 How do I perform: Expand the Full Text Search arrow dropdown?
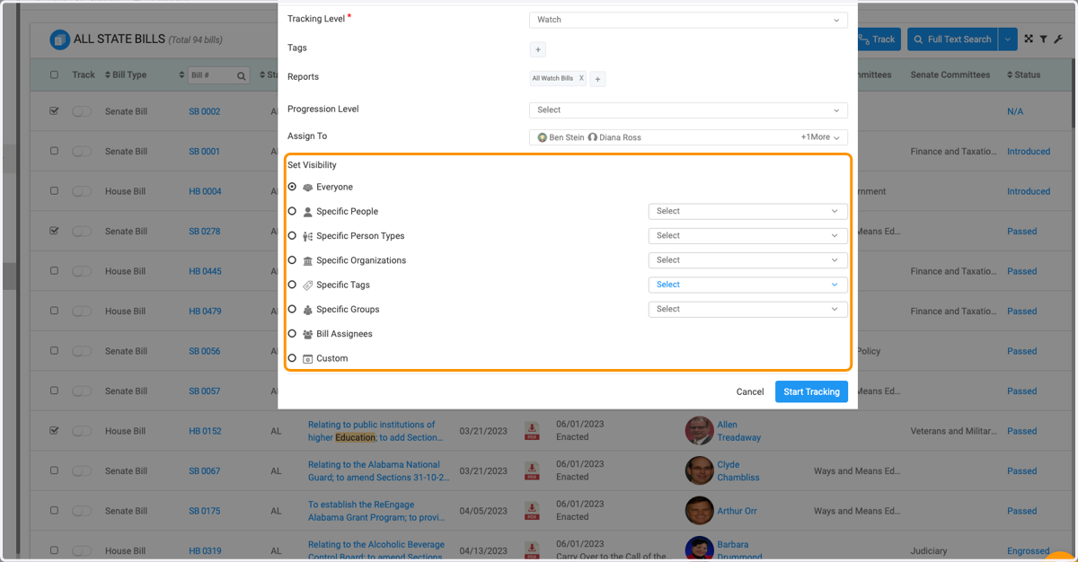click(x=1008, y=39)
